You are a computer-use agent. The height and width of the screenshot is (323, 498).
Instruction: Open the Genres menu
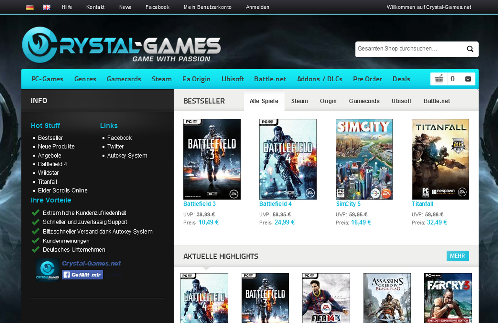85,79
